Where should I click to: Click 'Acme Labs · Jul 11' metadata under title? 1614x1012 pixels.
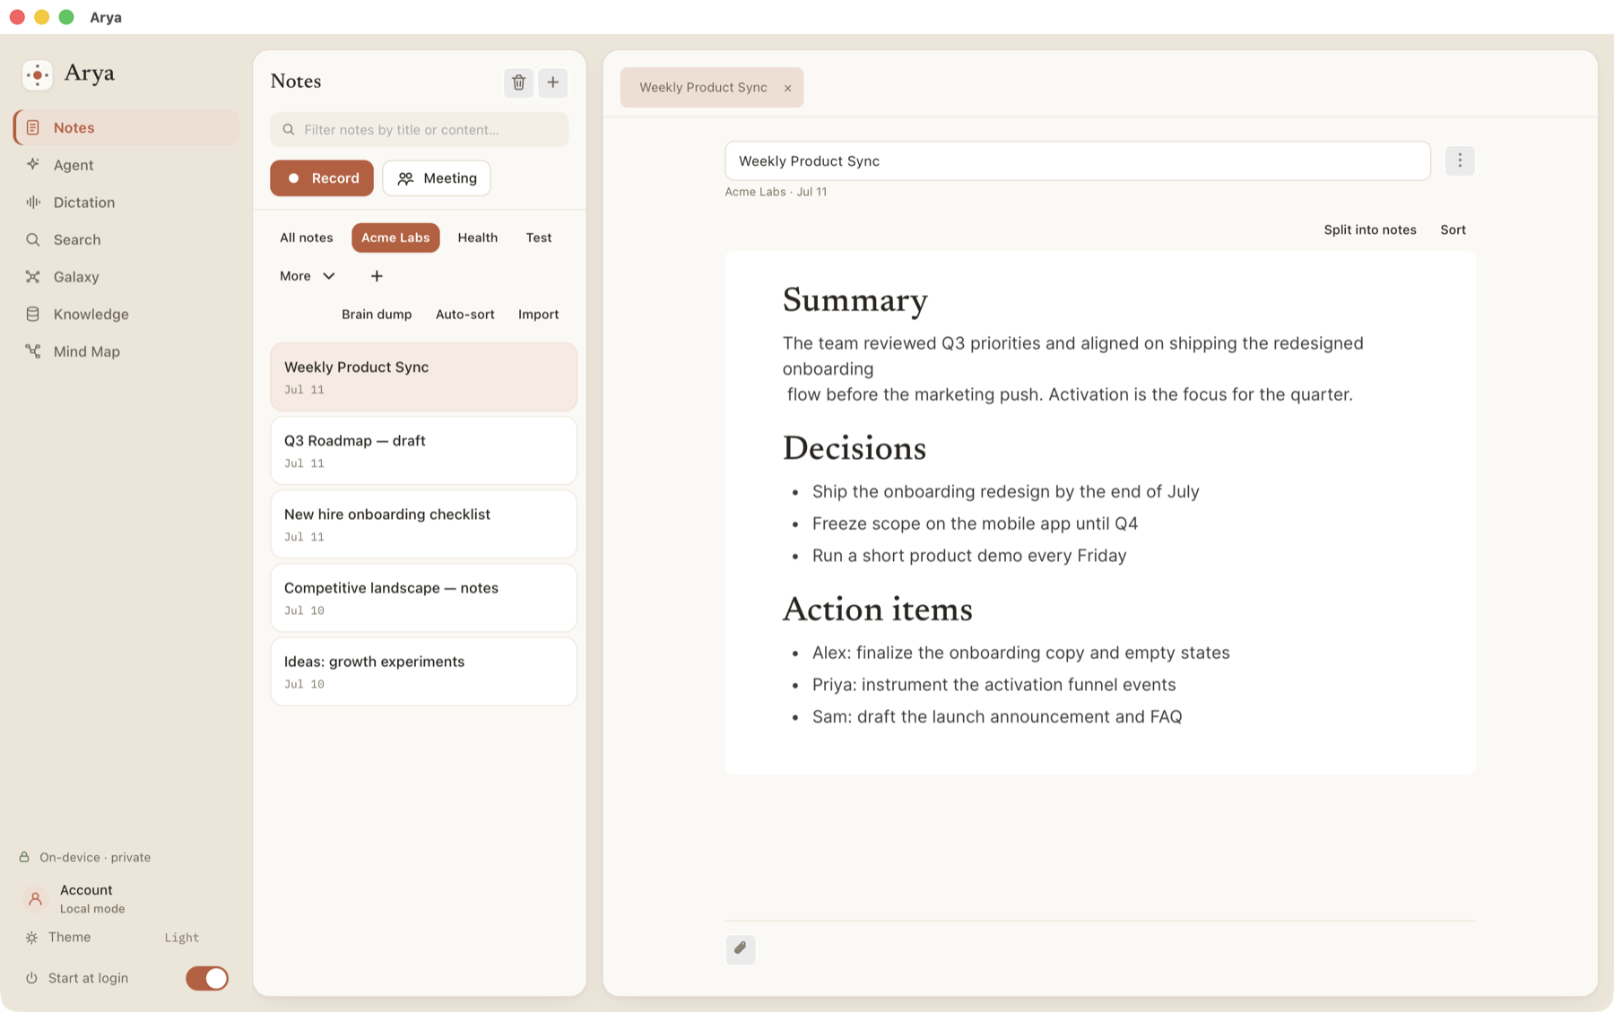(x=776, y=192)
